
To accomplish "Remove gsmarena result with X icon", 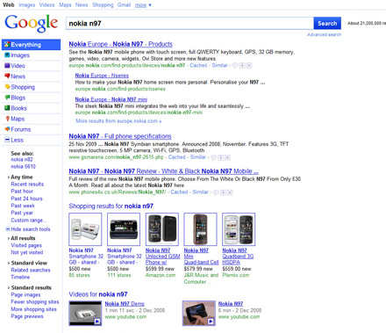I will (227, 157).
